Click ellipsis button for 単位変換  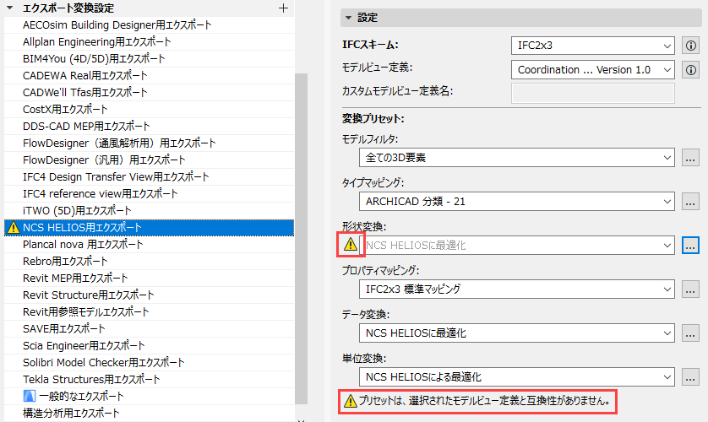(x=690, y=377)
